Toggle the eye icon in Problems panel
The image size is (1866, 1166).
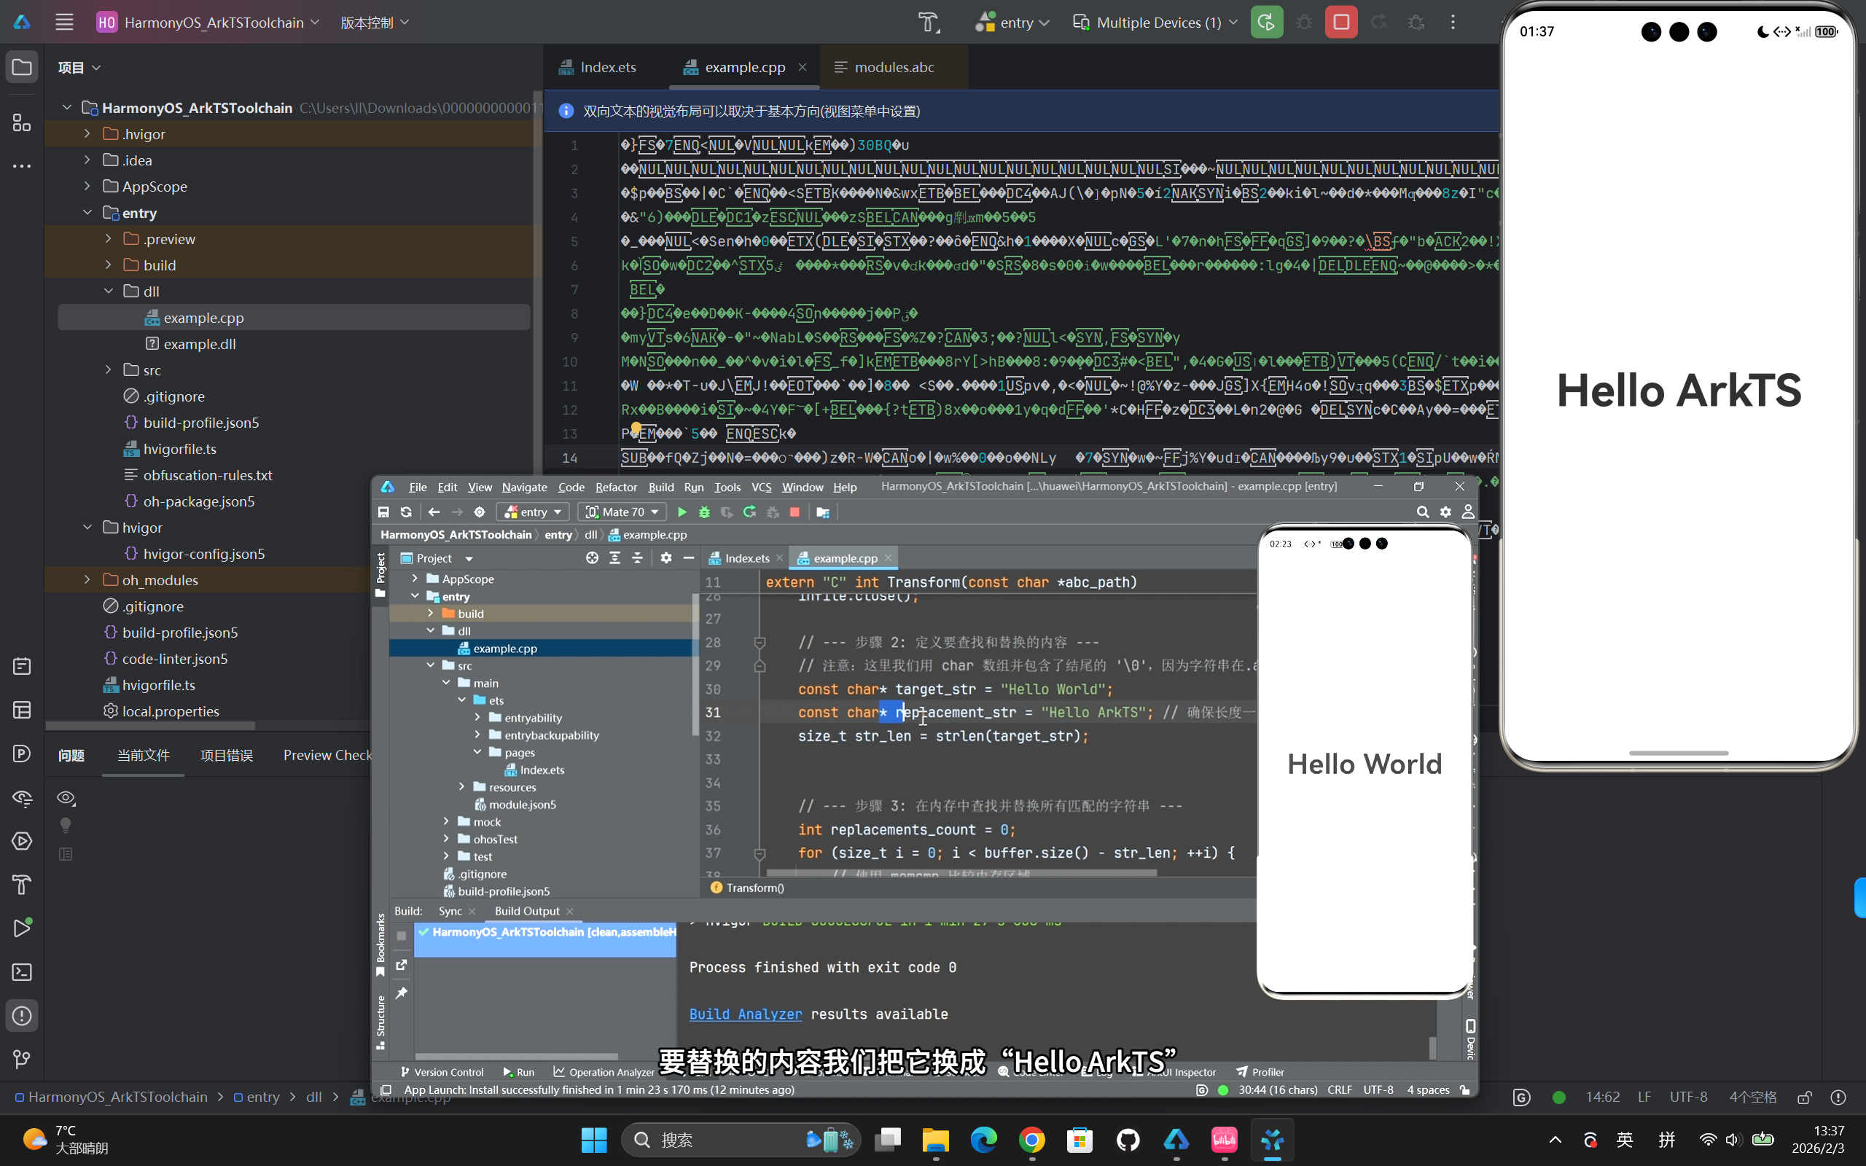click(66, 797)
